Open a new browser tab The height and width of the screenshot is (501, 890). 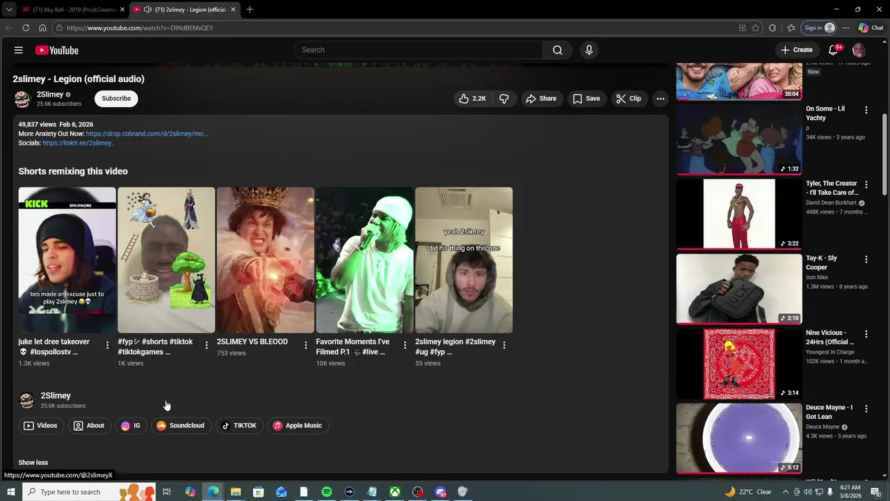pyautogui.click(x=250, y=10)
